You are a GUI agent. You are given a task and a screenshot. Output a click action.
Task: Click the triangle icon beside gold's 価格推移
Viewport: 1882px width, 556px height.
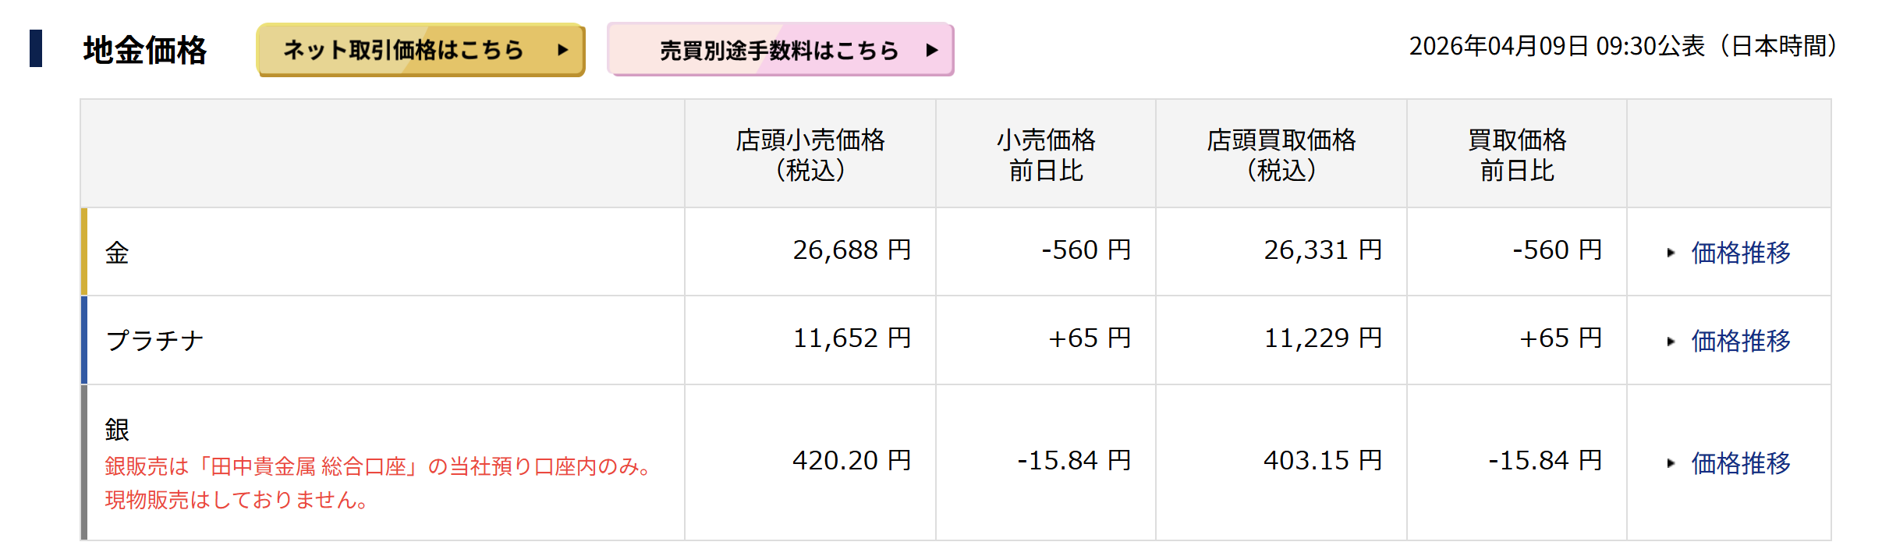pos(1671,253)
